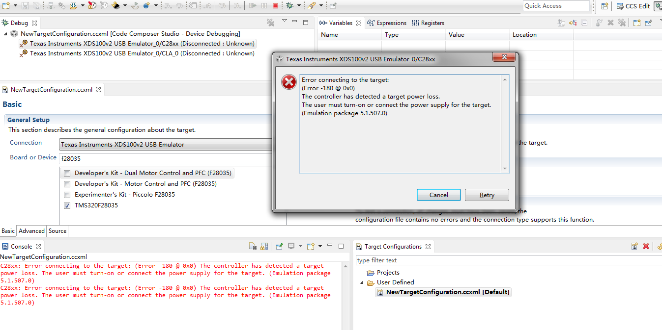Image resolution: width=662 pixels, height=330 pixels.
Task: Select the Target Configurations view tab
Action: [x=393, y=247]
